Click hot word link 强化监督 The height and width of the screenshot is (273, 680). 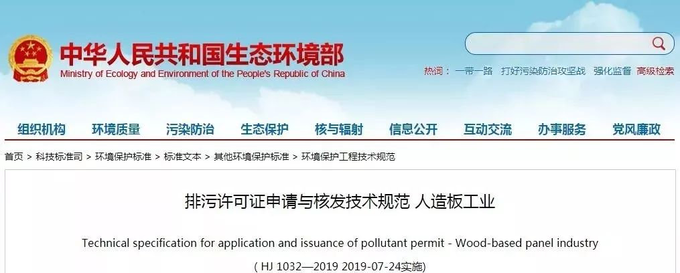pyautogui.click(x=612, y=71)
